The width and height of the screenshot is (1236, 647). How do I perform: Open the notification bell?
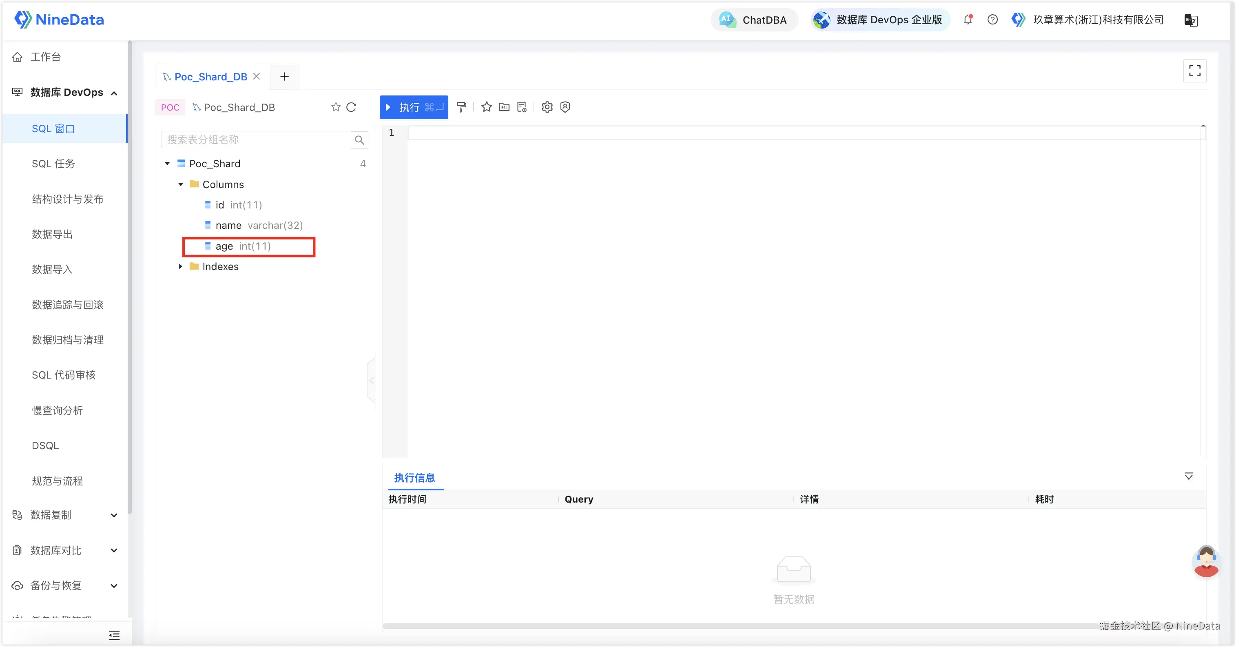pos(968,20)
